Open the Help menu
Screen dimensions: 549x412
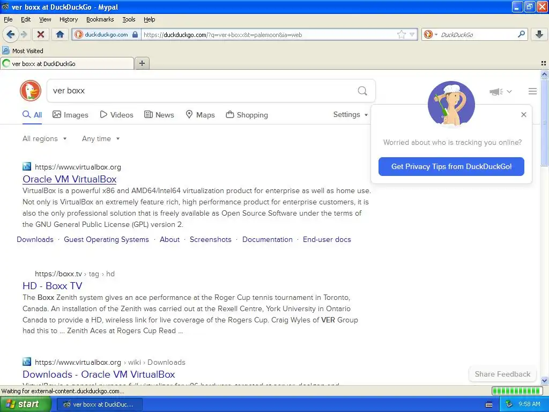[x=149, y=19]
